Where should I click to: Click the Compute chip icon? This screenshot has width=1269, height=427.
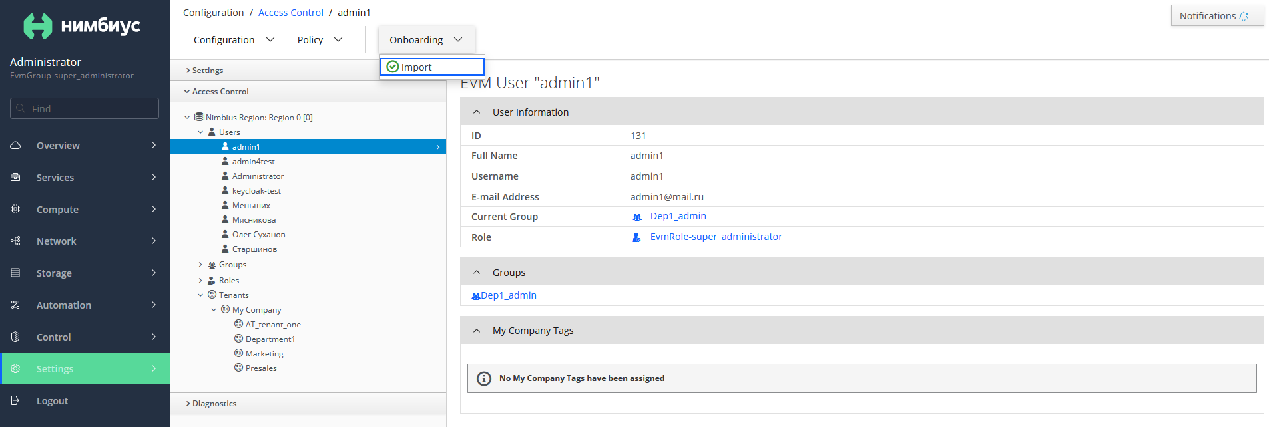tap(15, 209)
